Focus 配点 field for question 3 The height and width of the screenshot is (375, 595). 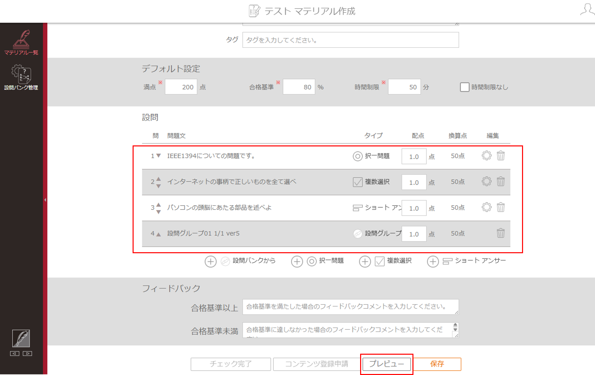[414, 208]
